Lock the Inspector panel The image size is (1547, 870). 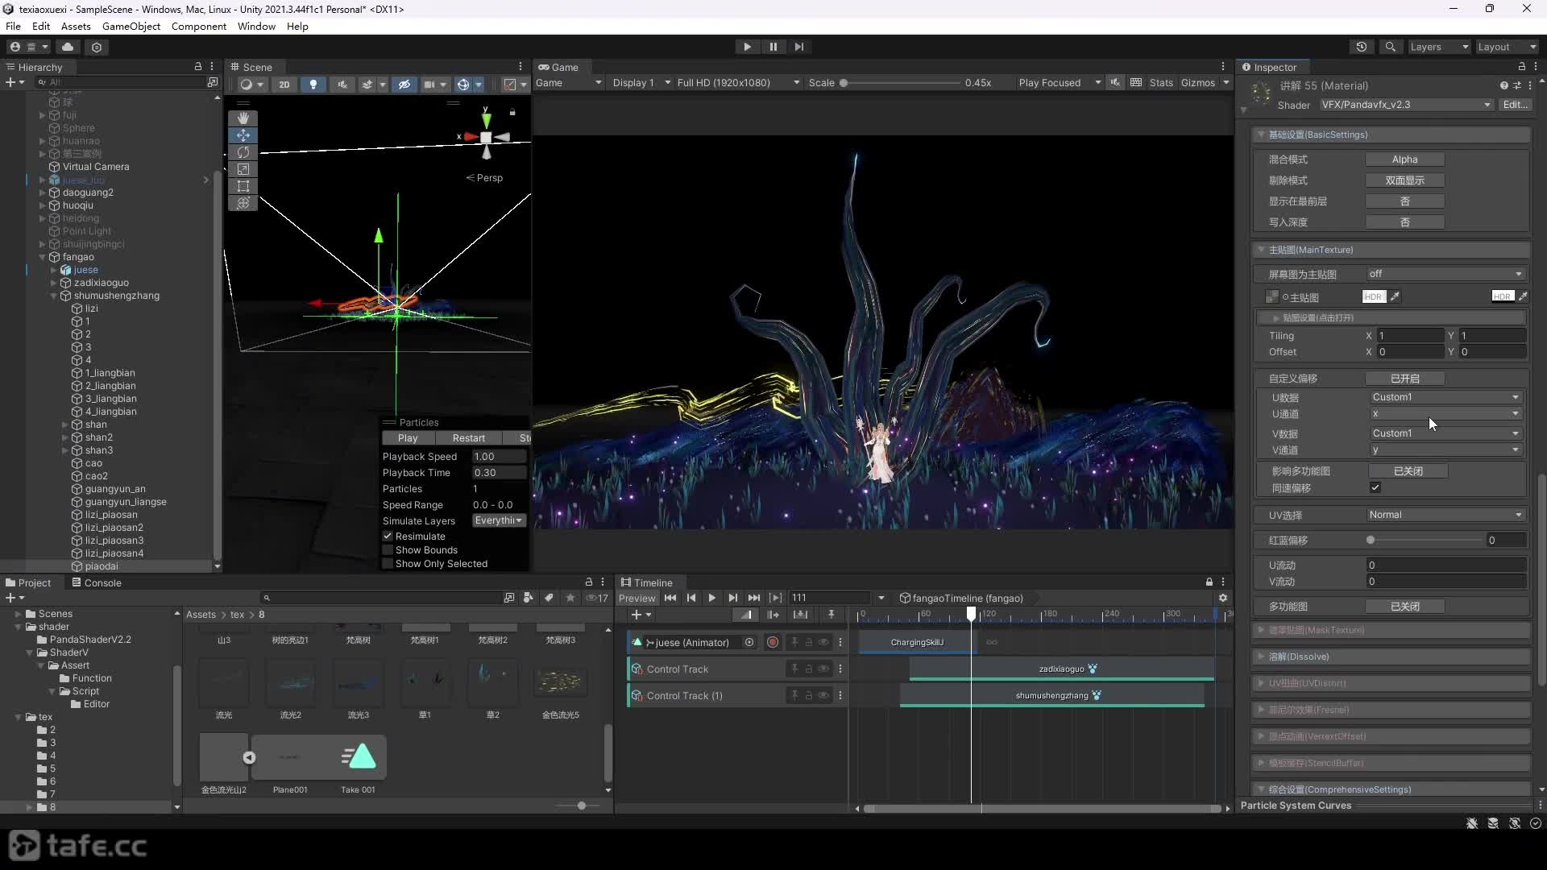pyautogui.click(x=1522, y=67)
